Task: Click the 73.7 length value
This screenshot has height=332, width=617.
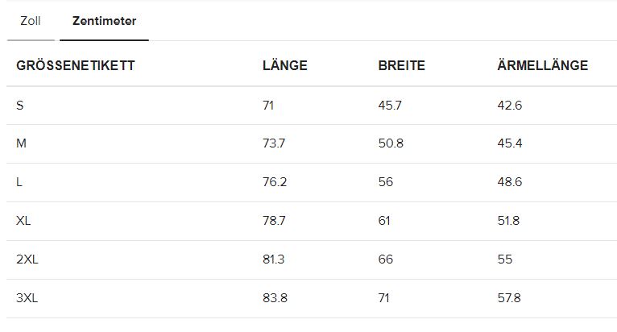Action: click(274, 143)
